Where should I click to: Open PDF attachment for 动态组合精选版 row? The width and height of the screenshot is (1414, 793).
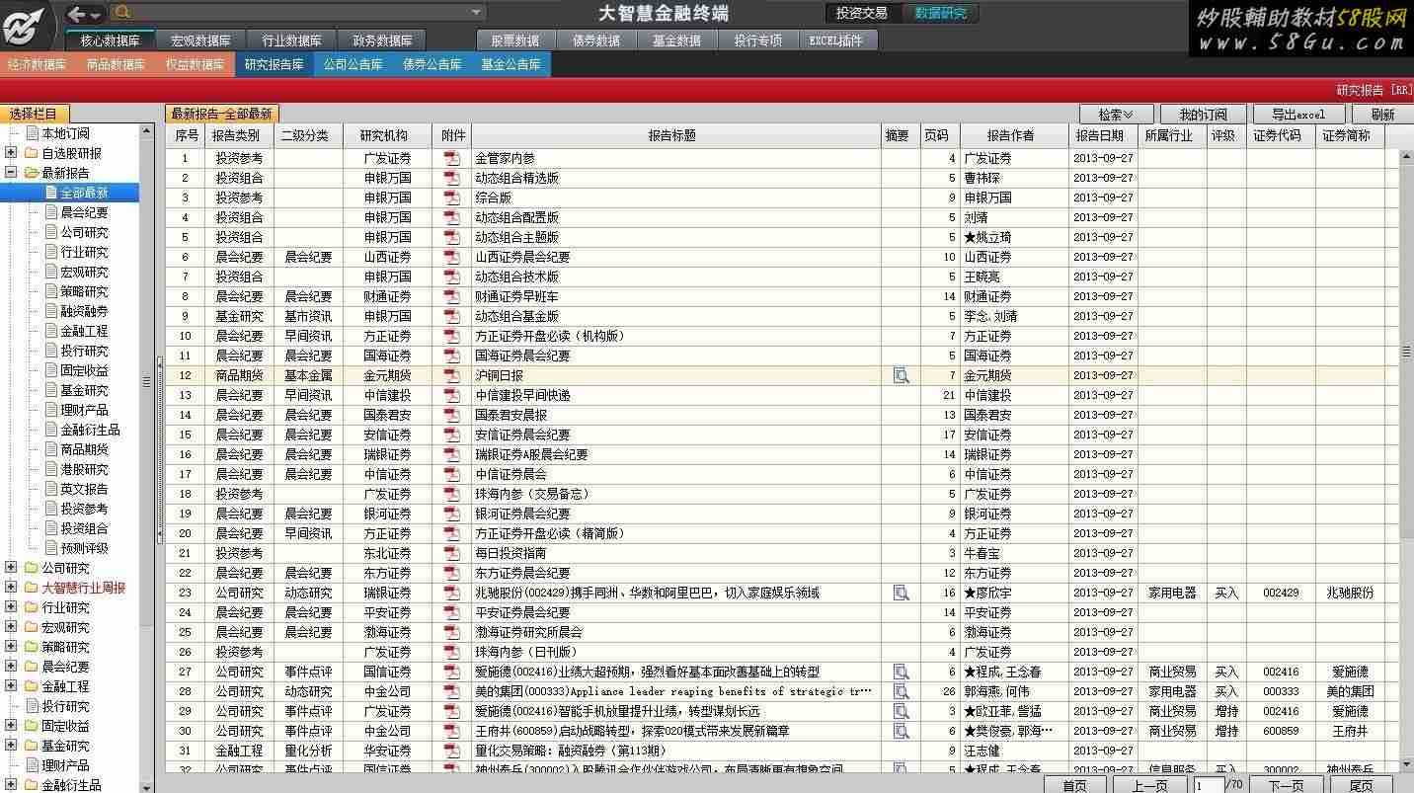pos(452,178)
